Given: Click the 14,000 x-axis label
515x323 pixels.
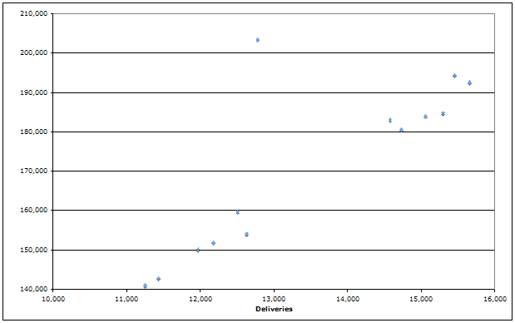Looking at the screenshot, I should pos(348,299).
